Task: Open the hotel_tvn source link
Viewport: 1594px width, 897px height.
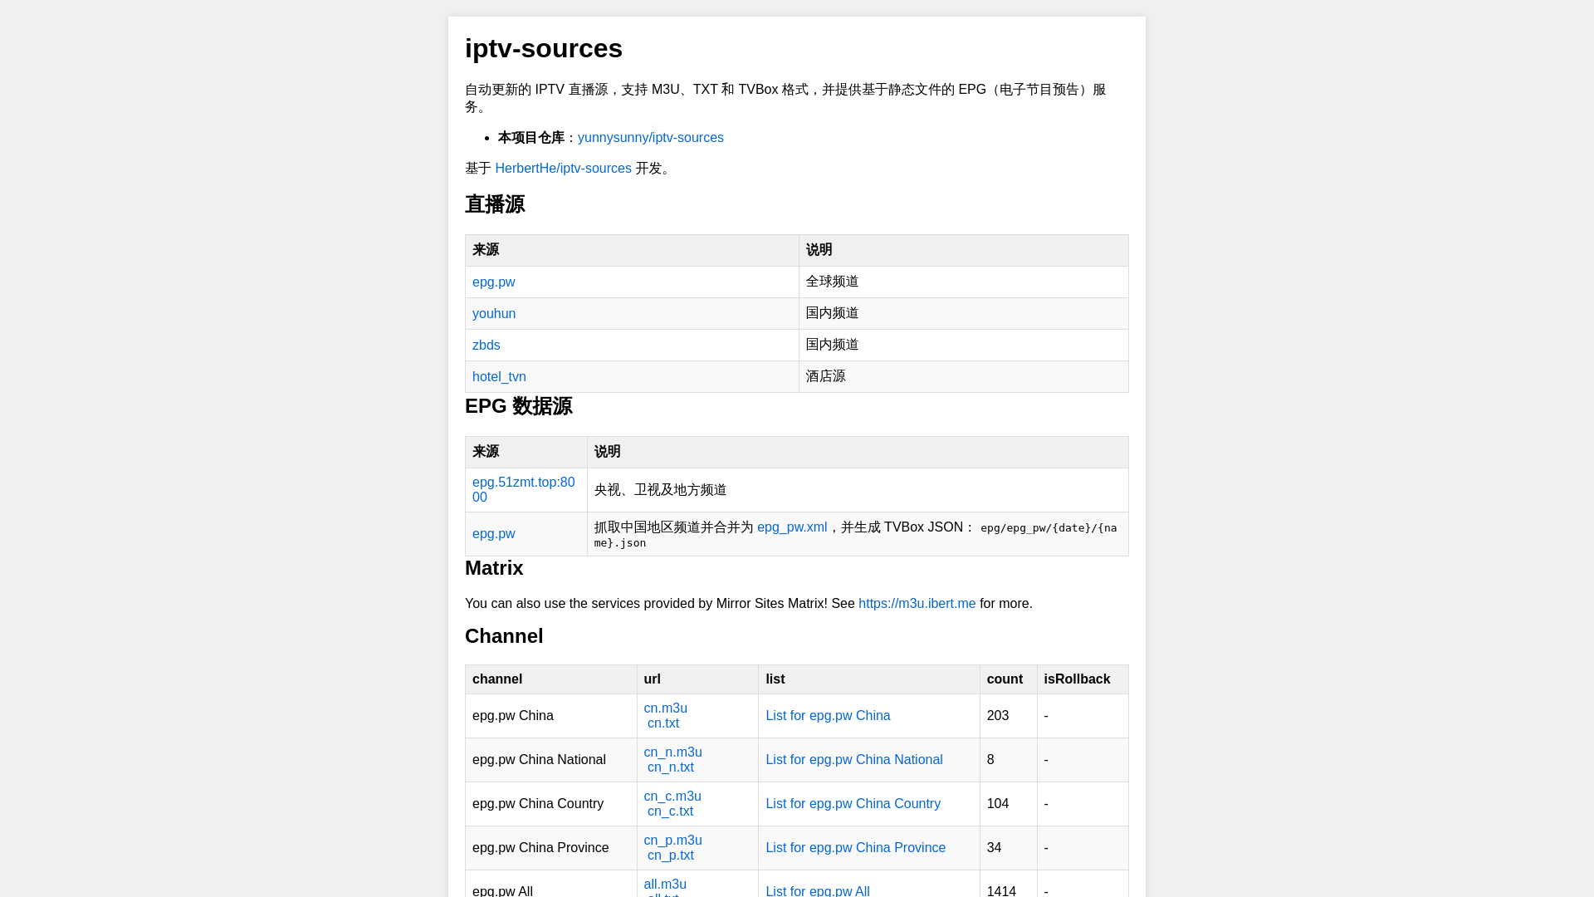Action: point(499,377)
